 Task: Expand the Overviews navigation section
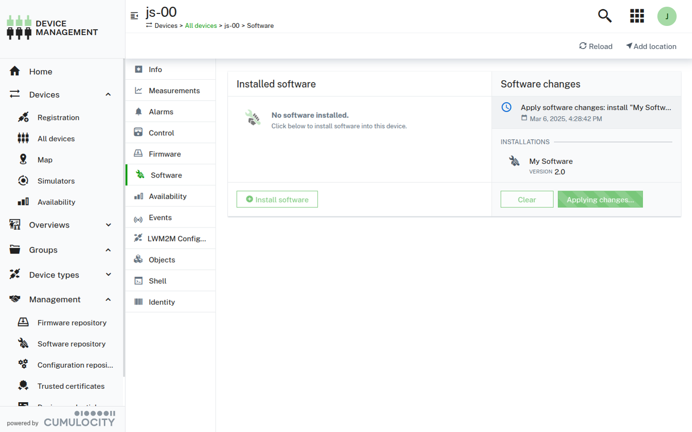point(108,225)
